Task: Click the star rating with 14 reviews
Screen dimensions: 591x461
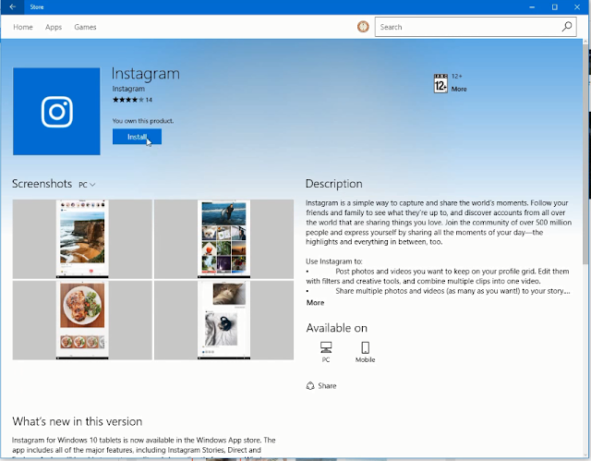Action: [x=132, y=100]
